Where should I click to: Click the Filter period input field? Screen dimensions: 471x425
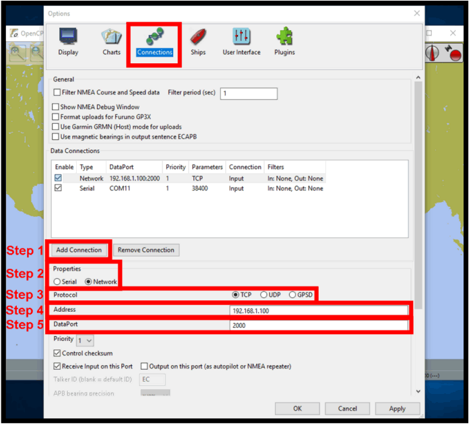point(249,94)
